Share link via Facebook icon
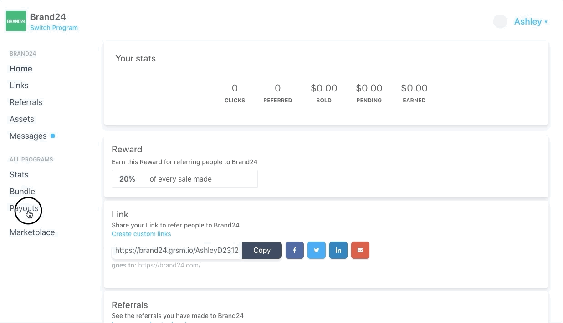563x323 pixels. pos(295,250)
